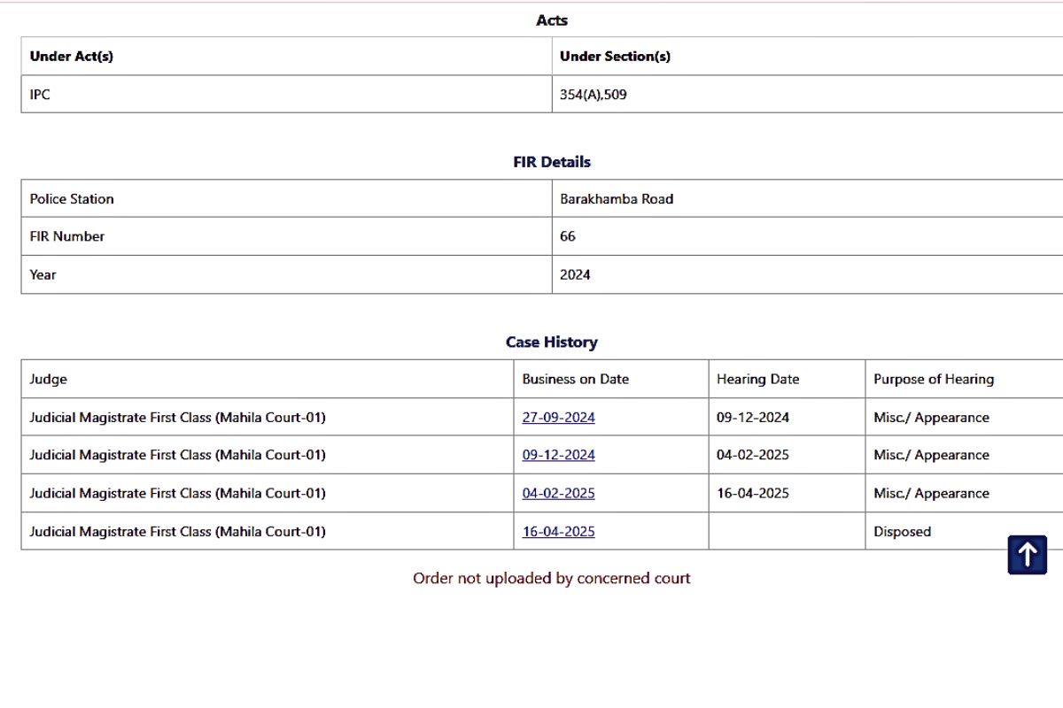Viewport: 1063px width, 708px height.
Task: Select the Barakhamba Road police station value
Action: (x=616, y=199)
